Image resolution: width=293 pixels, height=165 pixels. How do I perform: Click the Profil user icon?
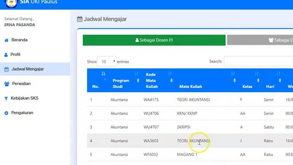coord(6,55)
